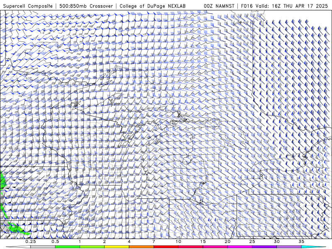Click the 'Supercell Composite' title text
The image size is (332, 249).
[x=28, y=6]
